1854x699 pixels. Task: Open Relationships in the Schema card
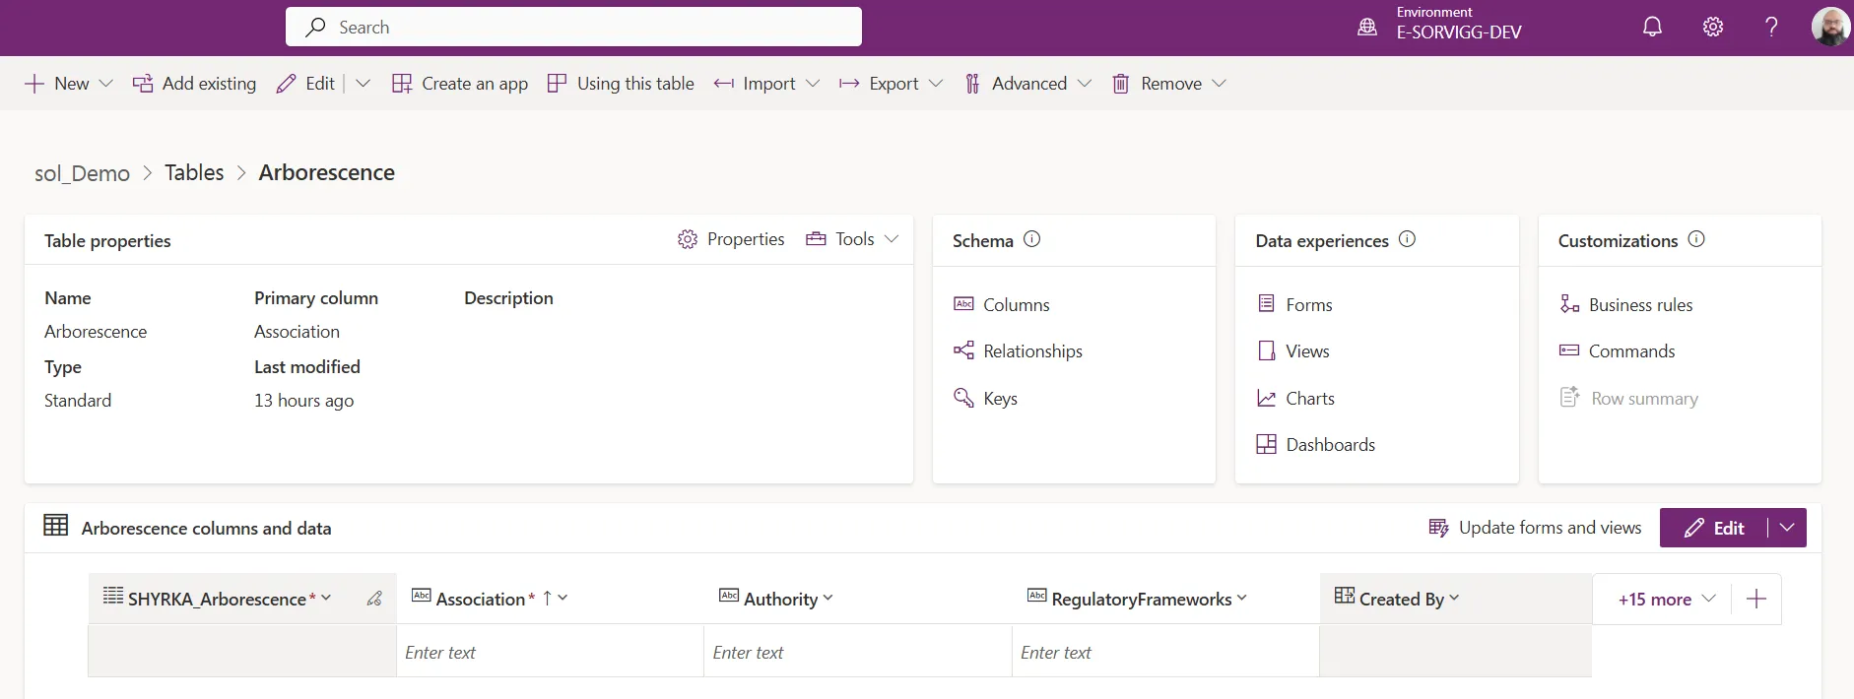[1032, 351]
